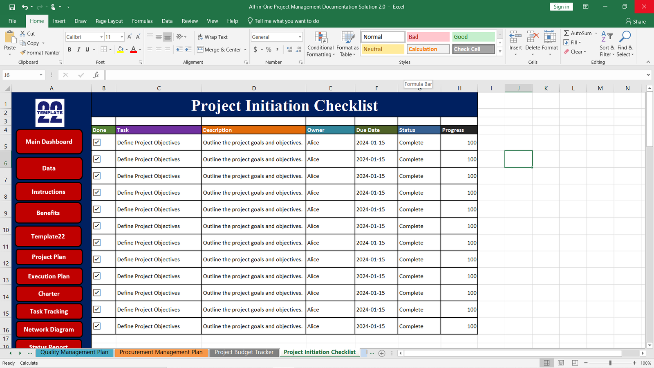The height and width of the screenshot is (368, 654).
Task: Expand the Name Box dropdown arrow
Action: coord(41,75)
